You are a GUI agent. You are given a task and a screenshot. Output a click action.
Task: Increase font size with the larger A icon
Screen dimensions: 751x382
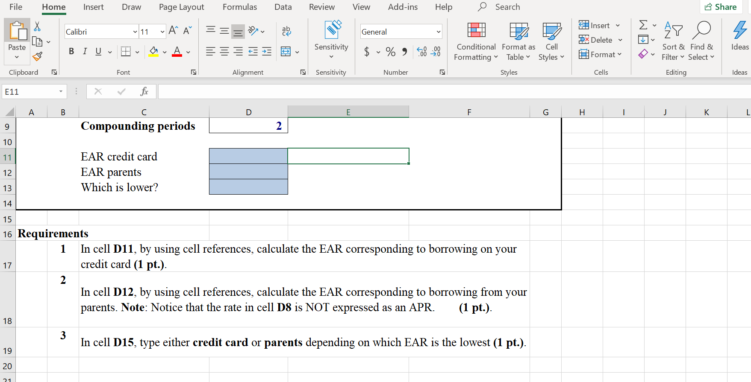pos(173,30)
